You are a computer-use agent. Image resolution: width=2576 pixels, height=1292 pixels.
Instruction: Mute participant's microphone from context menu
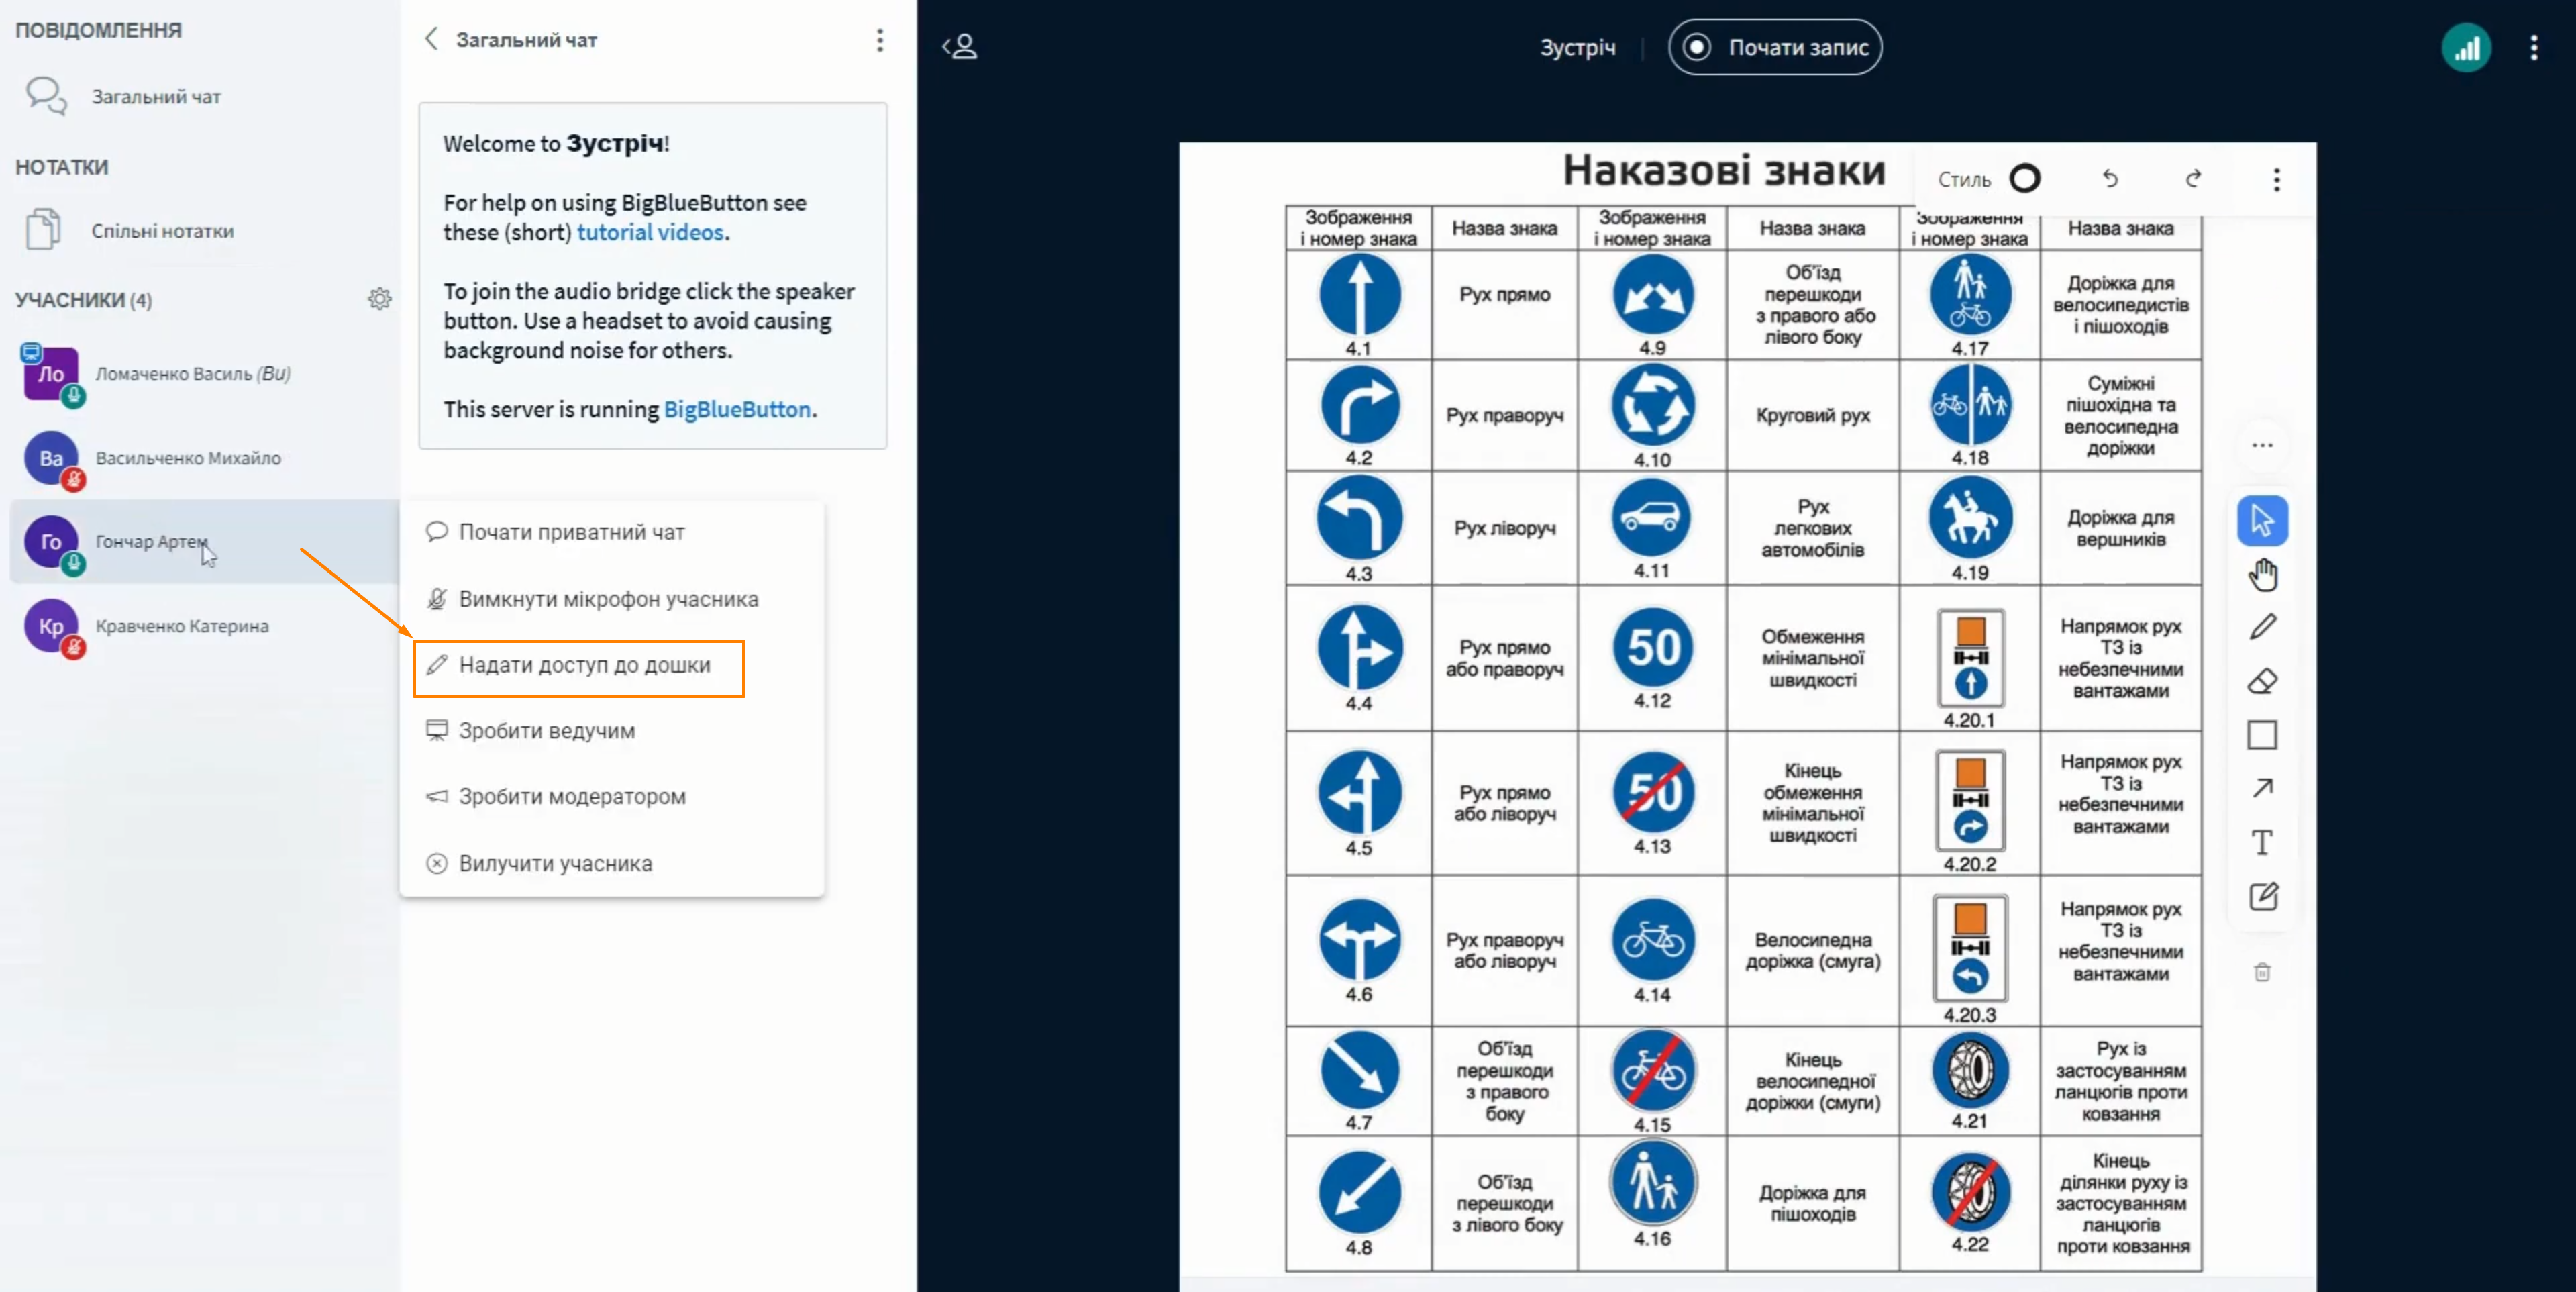click(608, 599)
